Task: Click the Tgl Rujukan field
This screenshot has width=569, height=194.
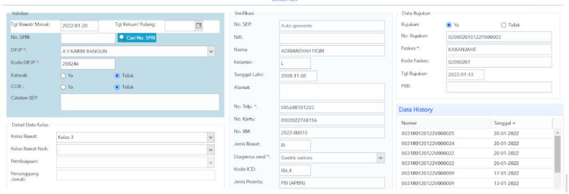Action: tap(465, 74)
